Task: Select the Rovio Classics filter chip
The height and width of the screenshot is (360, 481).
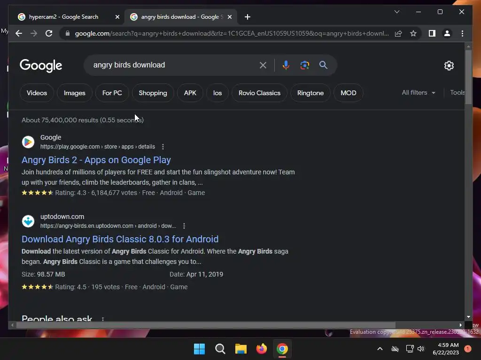Action: tap(259, 93)
